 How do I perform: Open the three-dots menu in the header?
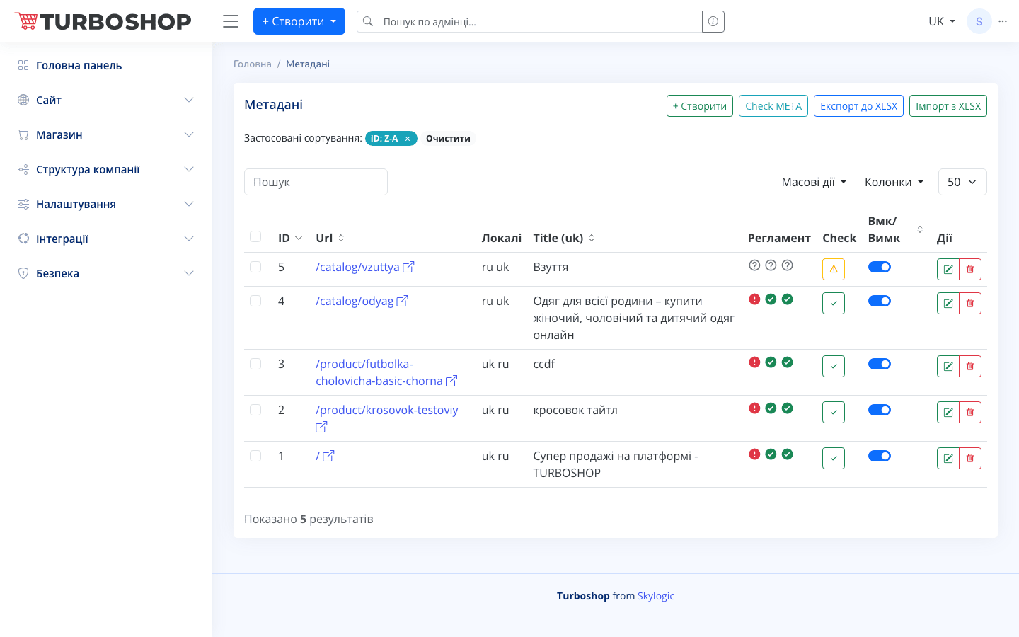click(1003, 21)
